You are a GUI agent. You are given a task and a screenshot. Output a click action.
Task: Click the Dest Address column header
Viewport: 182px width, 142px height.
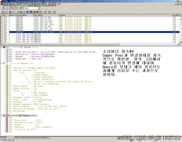pyautogui.click(x=46, y=15)
